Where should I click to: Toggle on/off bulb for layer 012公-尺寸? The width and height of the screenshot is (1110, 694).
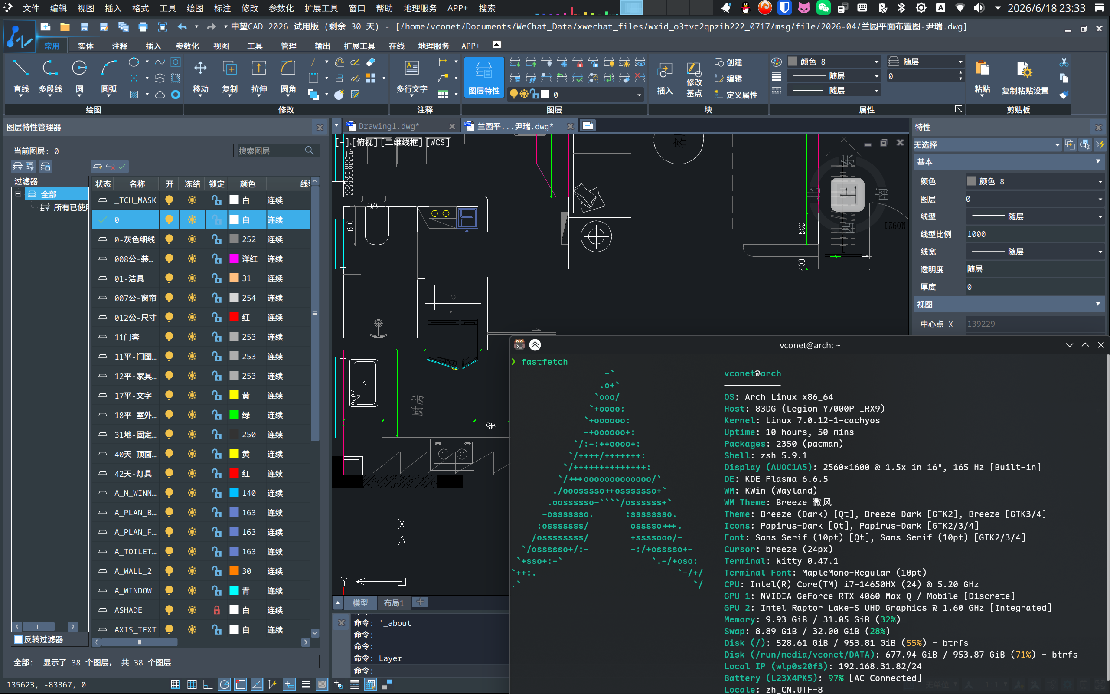point(169,317)
